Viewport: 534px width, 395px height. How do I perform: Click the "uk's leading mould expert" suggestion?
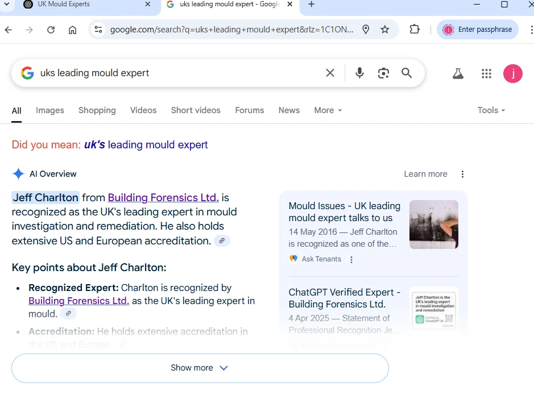click(x=146, y=145)
